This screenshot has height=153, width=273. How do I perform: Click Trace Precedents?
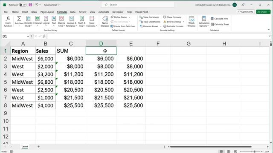coord(149,17)
